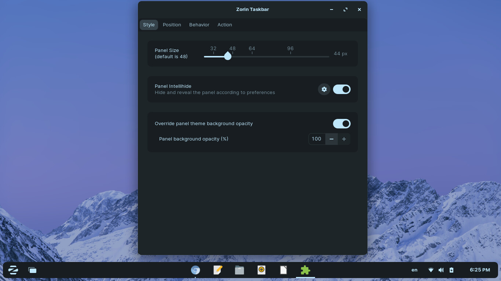
Task: Select the Extensions puzzle icon in the taskbar
Action: (306, 270)
